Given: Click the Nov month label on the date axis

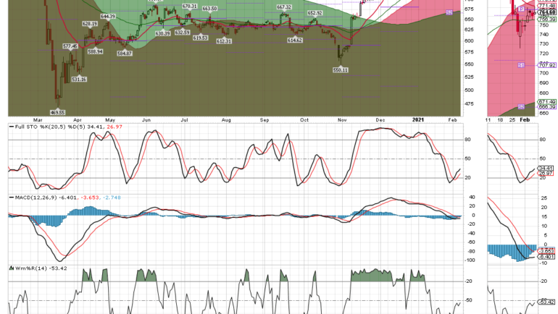Looking at the screenshot, I should [x=342, y=120].
